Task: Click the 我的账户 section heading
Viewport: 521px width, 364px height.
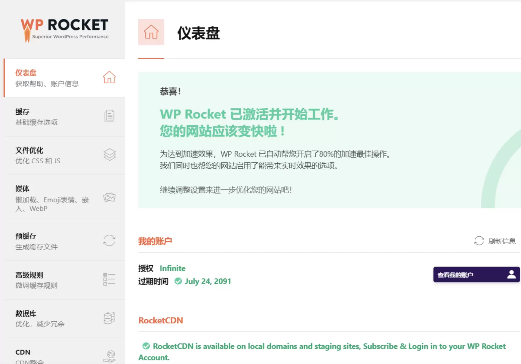Action: [x=155, y=241]
